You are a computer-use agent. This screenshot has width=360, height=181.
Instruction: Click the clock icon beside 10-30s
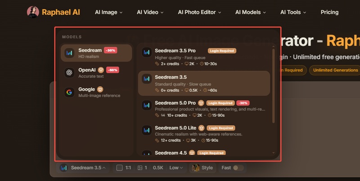202,64
